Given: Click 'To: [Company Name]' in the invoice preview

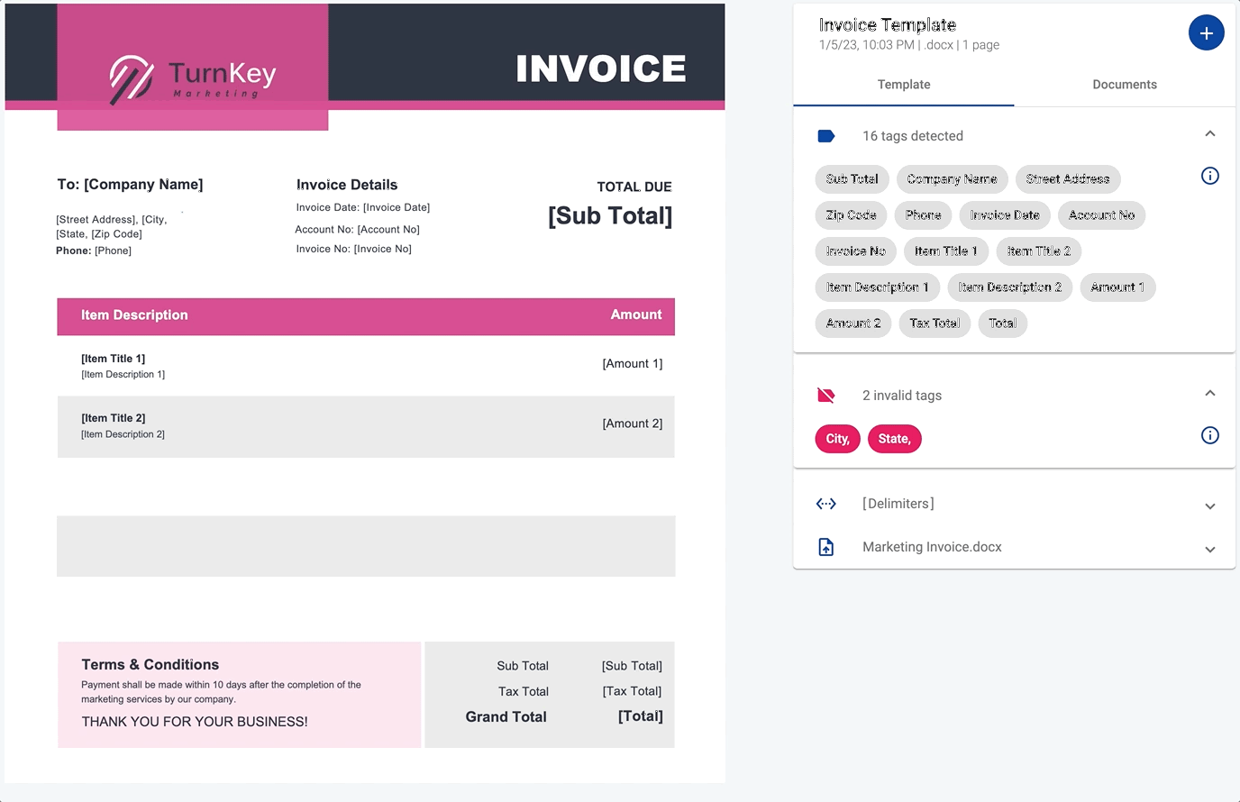Looking at the screenshot, I should click(x=130, y=185).
